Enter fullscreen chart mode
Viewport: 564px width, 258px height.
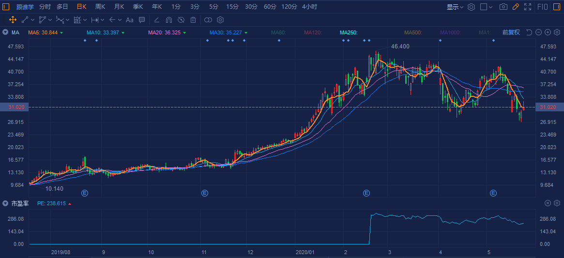(528, 7)
